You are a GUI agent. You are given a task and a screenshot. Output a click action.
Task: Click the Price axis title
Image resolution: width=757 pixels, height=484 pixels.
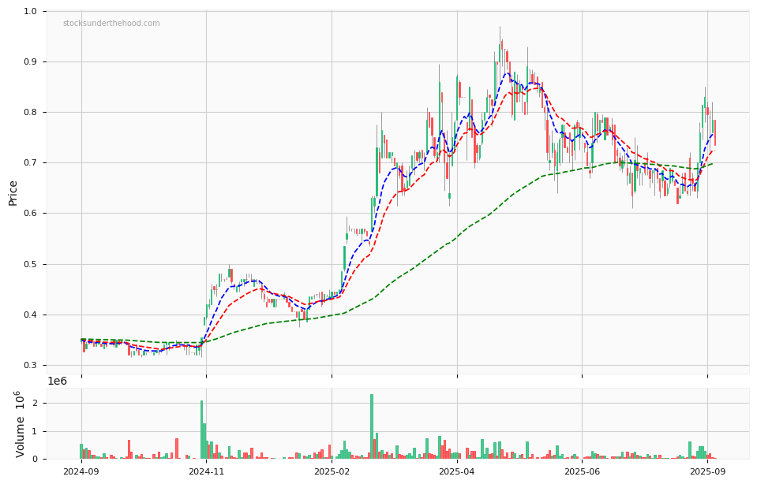(13, 193)
